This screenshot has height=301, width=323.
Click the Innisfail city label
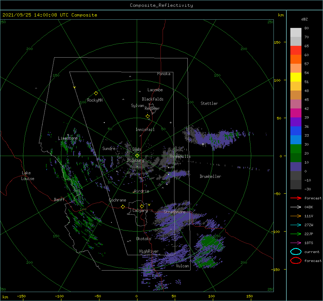145,130
